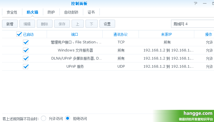Select the UPnP 服务 port cell
Screen dimensions: 214x122
click(75, 66)
